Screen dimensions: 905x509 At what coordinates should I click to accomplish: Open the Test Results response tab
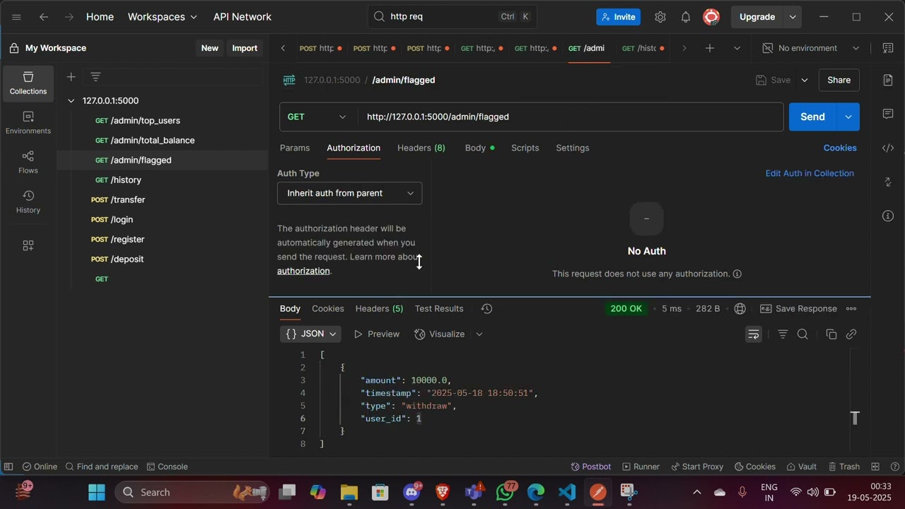pos(439,309)
